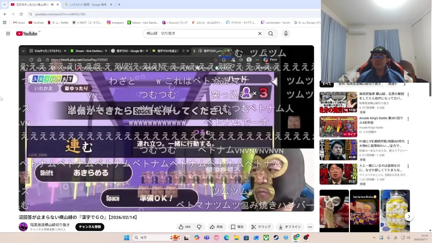This screenshot has width=432, height=243.
Task: Download video via オフライン button
Action: (x=290, y=227)
